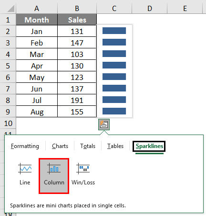
Task: Select row 4 header
Action: tap(8, 54)
